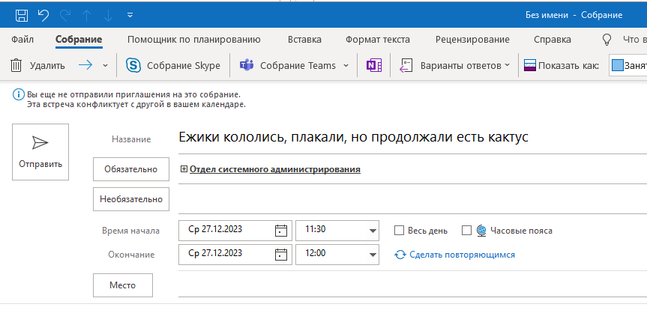Open the Формат текста tab
The image size is (647, 319).
click(x=378, y=40)
